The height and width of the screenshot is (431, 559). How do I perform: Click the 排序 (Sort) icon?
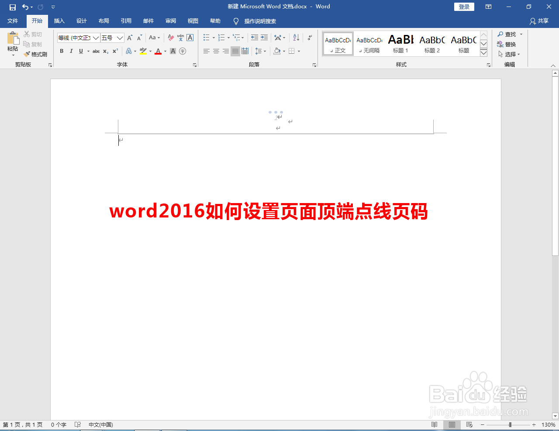pos(296,38)
